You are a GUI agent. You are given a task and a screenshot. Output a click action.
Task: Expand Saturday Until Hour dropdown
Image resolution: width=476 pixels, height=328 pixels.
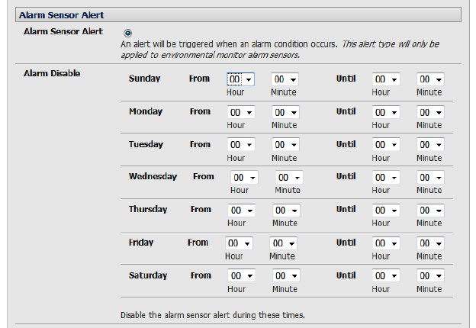coord(386,276)
